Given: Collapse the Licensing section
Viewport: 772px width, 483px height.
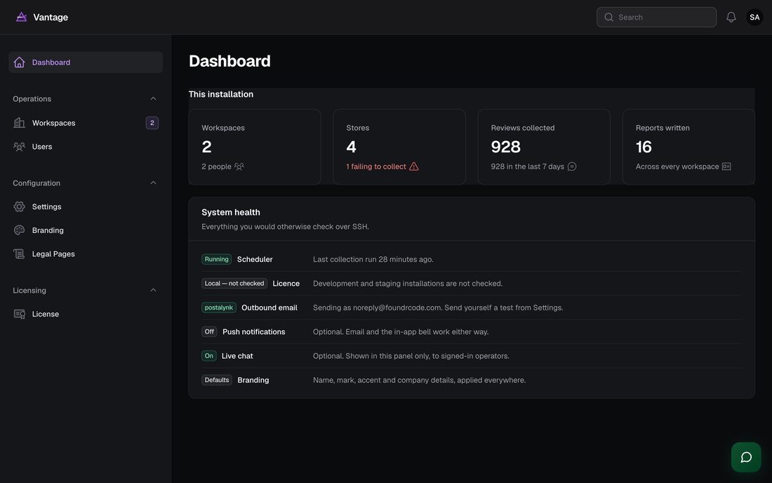Looking at the screenshot, I should (x=153, y=290).
